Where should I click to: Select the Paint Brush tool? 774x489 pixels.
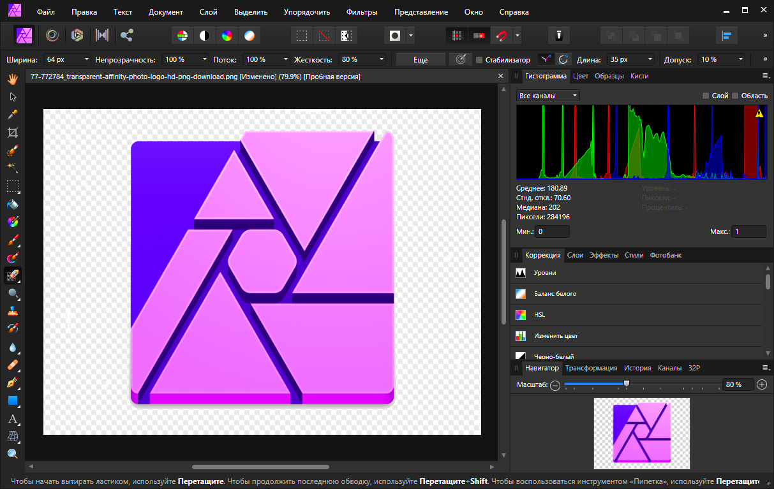[12, 240]
